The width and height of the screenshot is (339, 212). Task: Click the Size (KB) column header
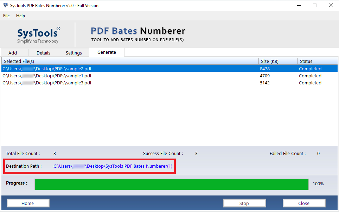(278, 61)
